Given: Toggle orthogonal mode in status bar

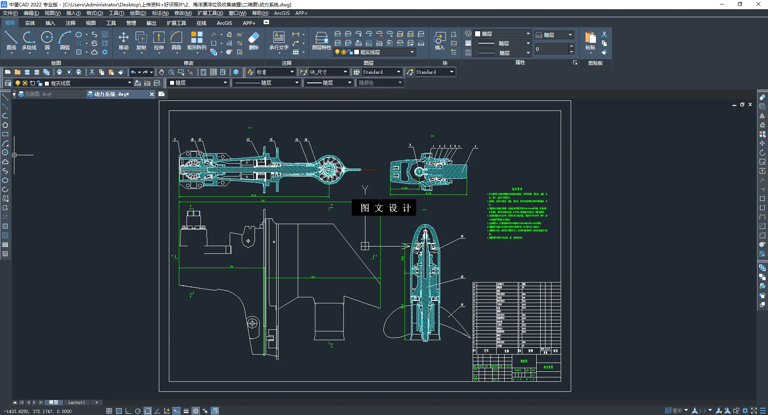Looking at the screenshot, I should click(x=128, y=411).
